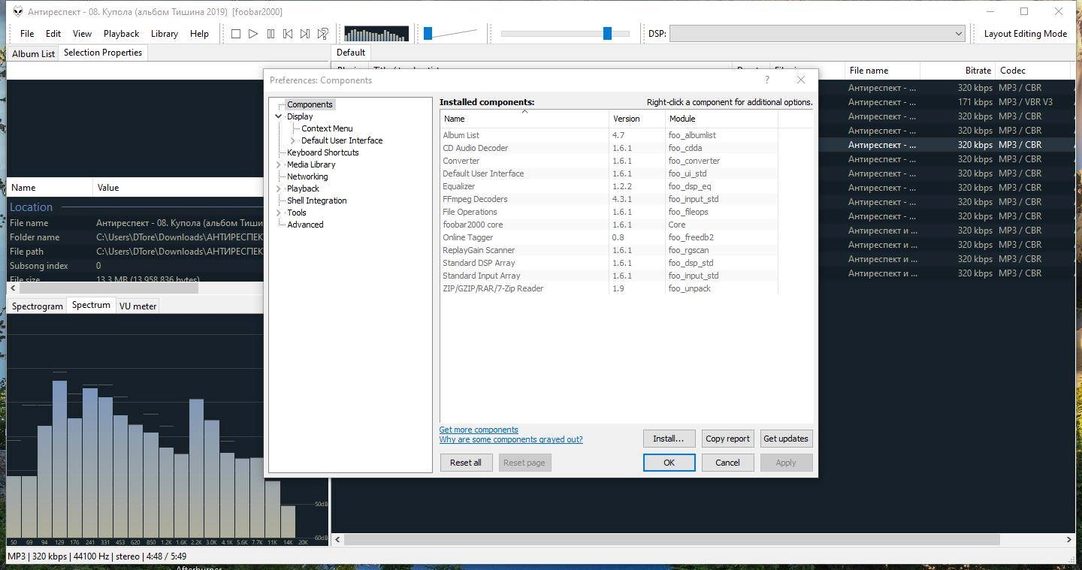Screen dimensions: 1082x570
Task: Click playlist horizontal scrollbar right arrow
Action: 1068,539
